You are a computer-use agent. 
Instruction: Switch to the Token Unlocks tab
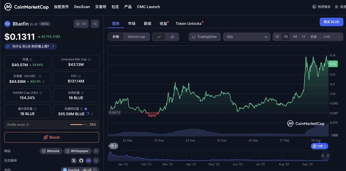point(189,24)
